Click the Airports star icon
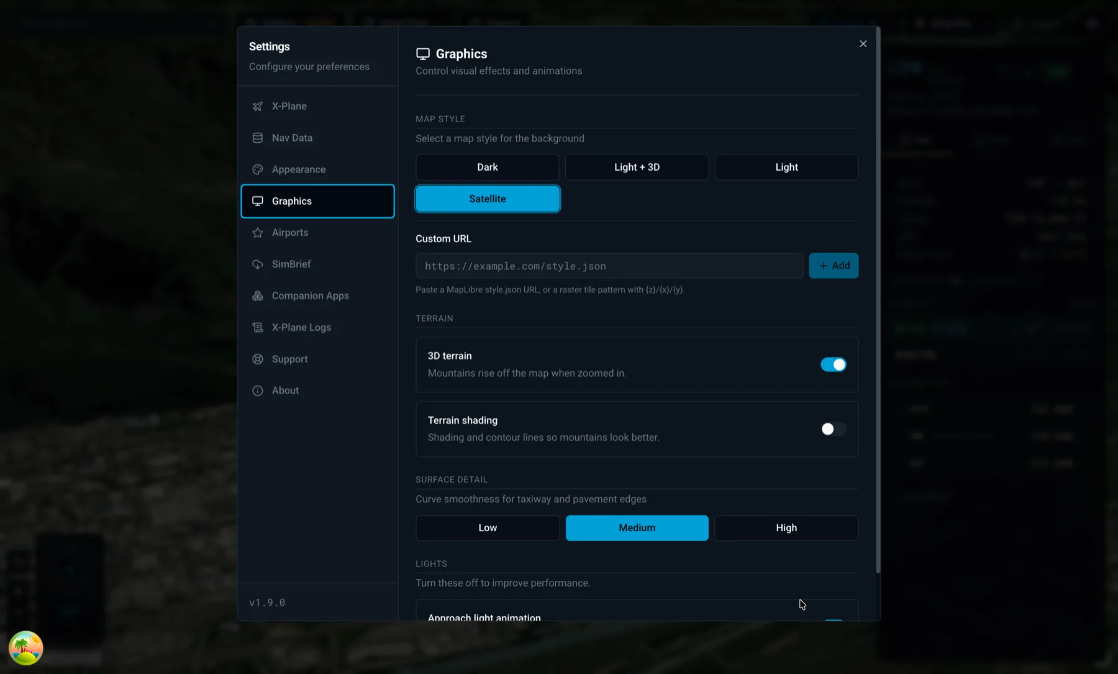This screenshot has height=674, width=1118. [x=257, y=233]
